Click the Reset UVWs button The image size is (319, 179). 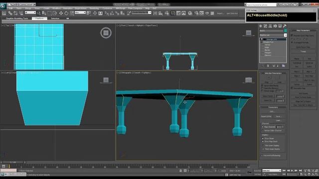pyautogui.click(x=266, y=116)
